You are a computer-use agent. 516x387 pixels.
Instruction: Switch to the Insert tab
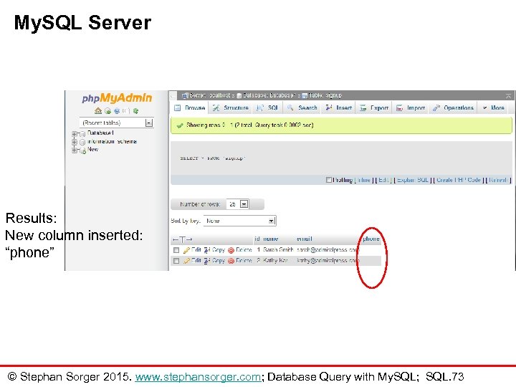click(x=339, y=107)
